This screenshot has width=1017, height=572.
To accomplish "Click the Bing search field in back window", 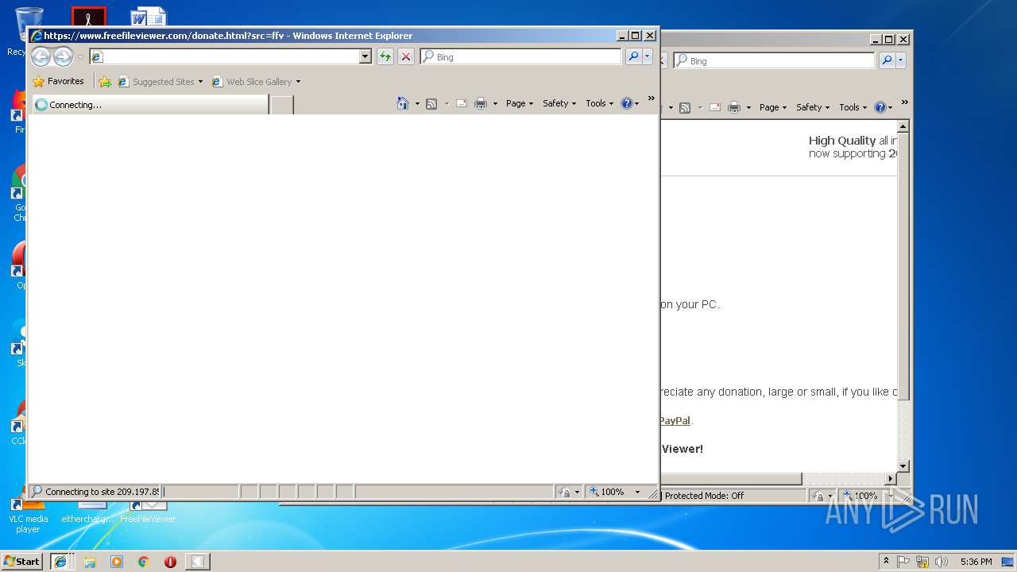I will (x=774, y=60).
